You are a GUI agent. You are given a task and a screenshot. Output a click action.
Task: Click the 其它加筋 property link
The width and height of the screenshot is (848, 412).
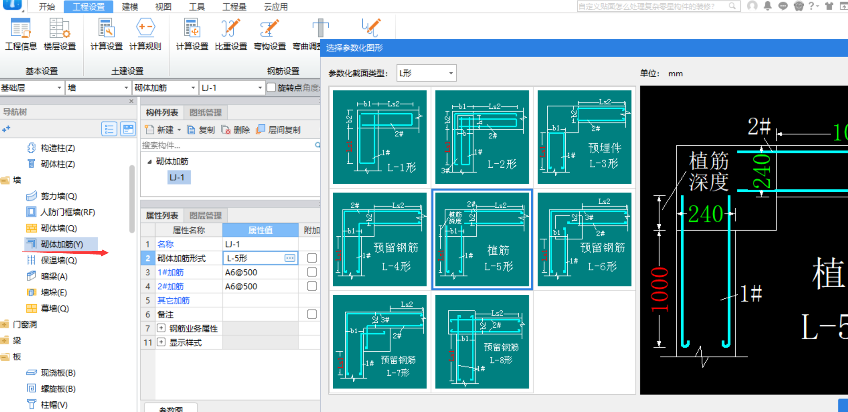[174, 301]
